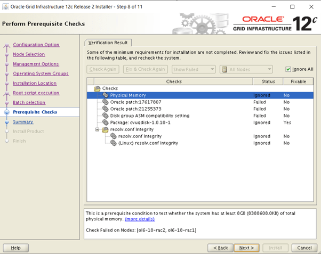Click the Disk group ASM compatibility setting icon
Image resolution: width=321 pixels, height=254 pixels.
(106, 116)
